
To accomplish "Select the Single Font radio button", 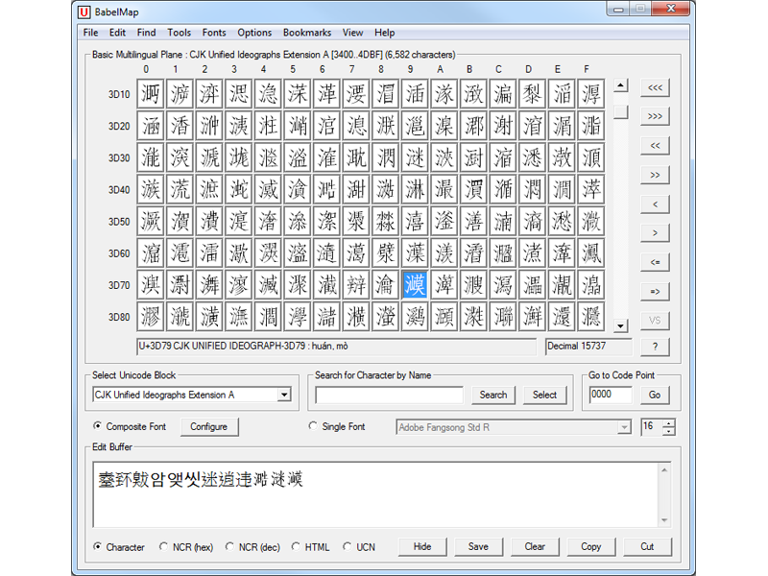I will 313,426.
